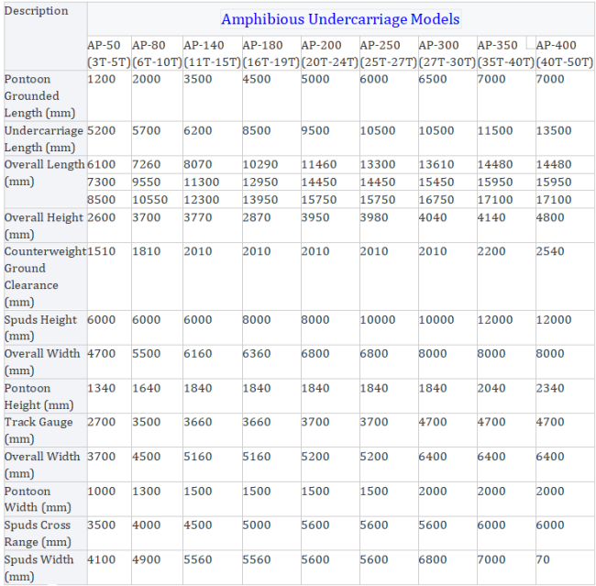The width and height of the screenshot is (596, 586).
Task: Click the Spuds Cross Range row label
Action: click(x=38, y=533)
